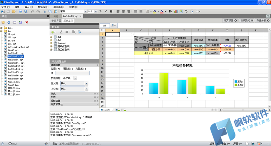Image resolution: width=271 pixels, height=146 pixels.
Task: Open the 左父格 dropdown
Action: 87,83
